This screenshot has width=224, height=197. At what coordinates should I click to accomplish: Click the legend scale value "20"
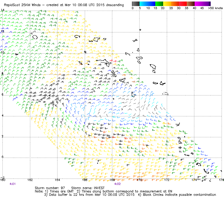tap(163, 8)
